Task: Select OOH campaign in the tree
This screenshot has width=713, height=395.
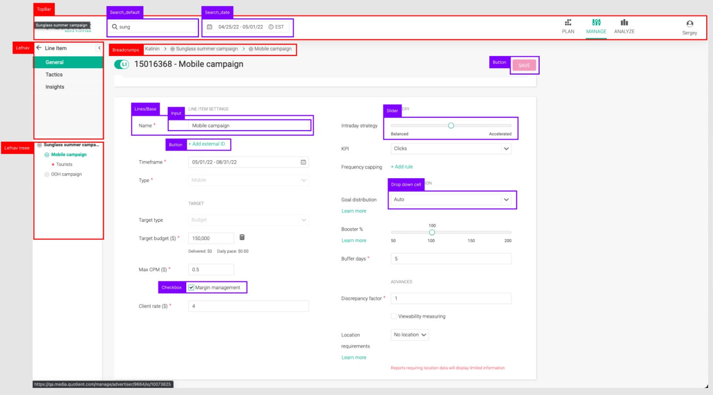Action: pos(66,174)
